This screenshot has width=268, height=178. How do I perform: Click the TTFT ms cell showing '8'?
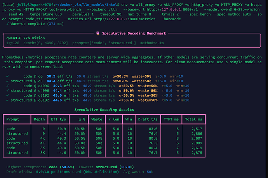(x=178, y=138)
